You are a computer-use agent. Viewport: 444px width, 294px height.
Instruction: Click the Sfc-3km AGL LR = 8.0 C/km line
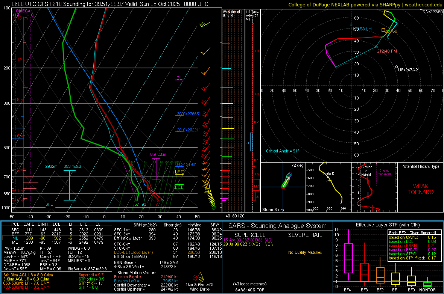(28, 275)
